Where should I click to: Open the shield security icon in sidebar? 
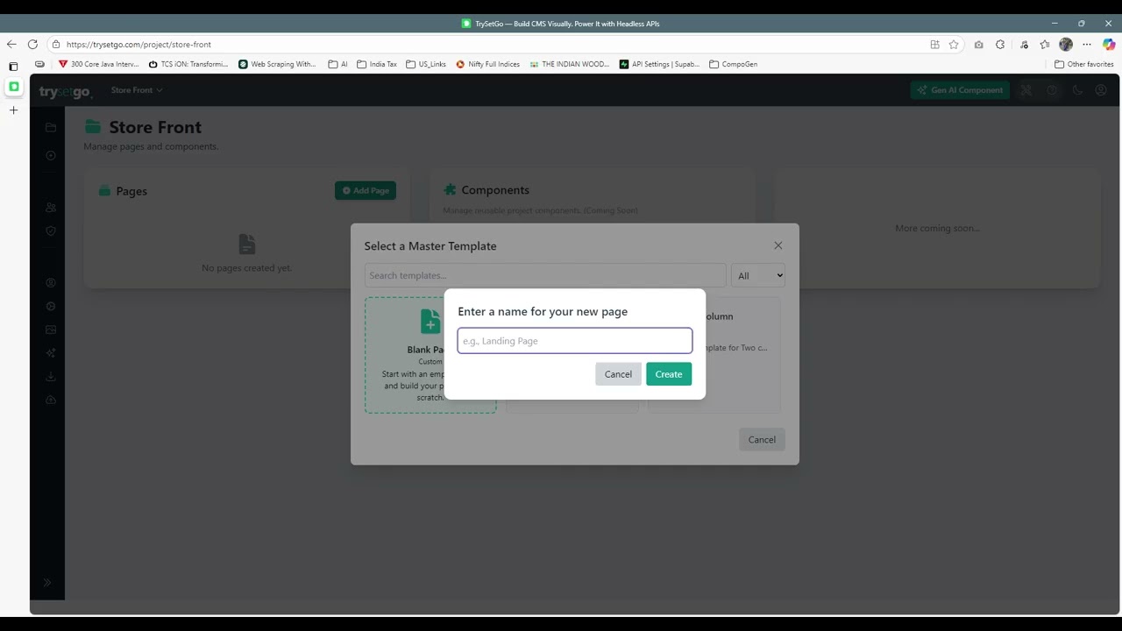point(51,231)
